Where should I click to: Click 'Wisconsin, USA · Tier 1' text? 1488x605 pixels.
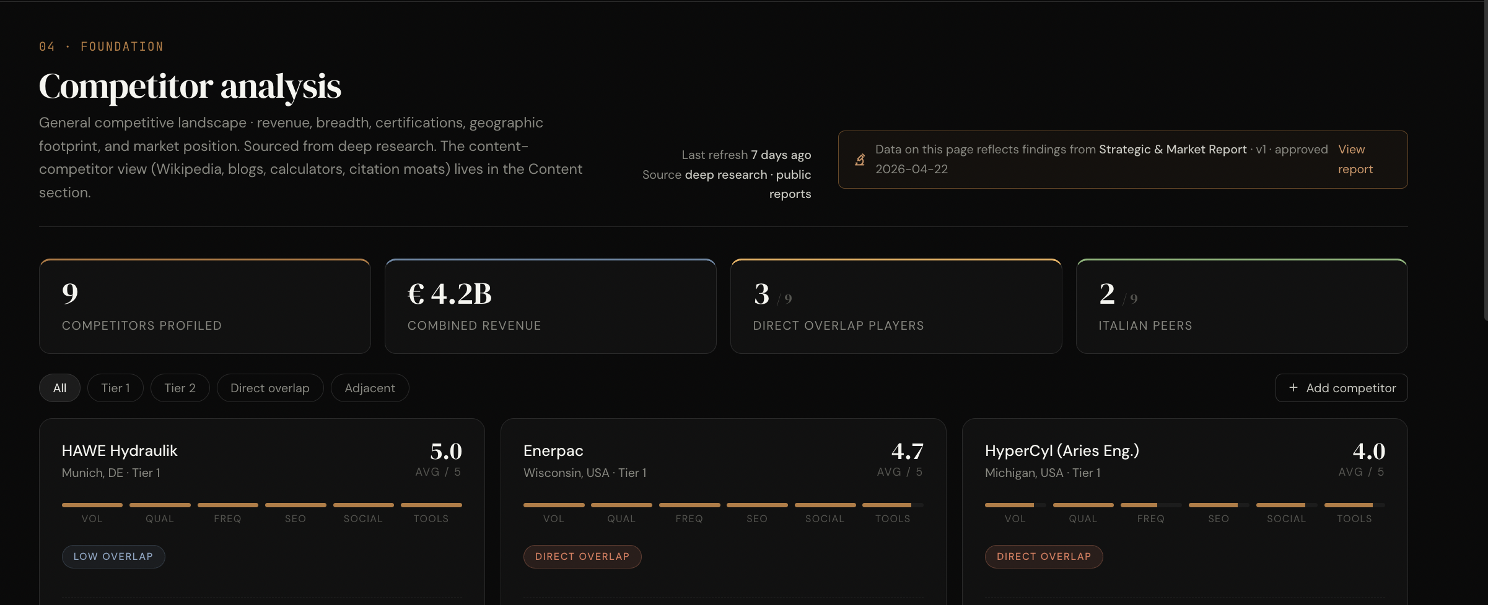585,473
